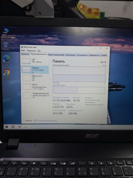The width and height of the screenshot is (133, 178).
Task: Open the Подробности tab
Action: (94, 55)
